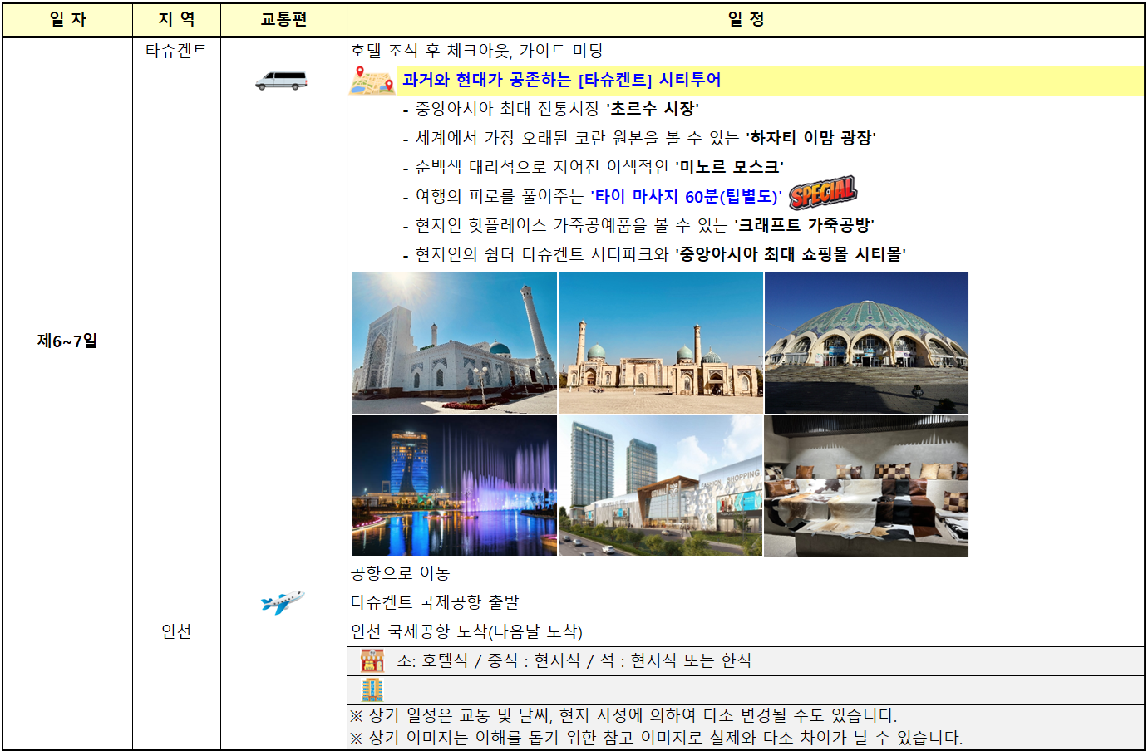
Task: Click 인천 국제공항 도착 line
Action: tap(466, 631)
